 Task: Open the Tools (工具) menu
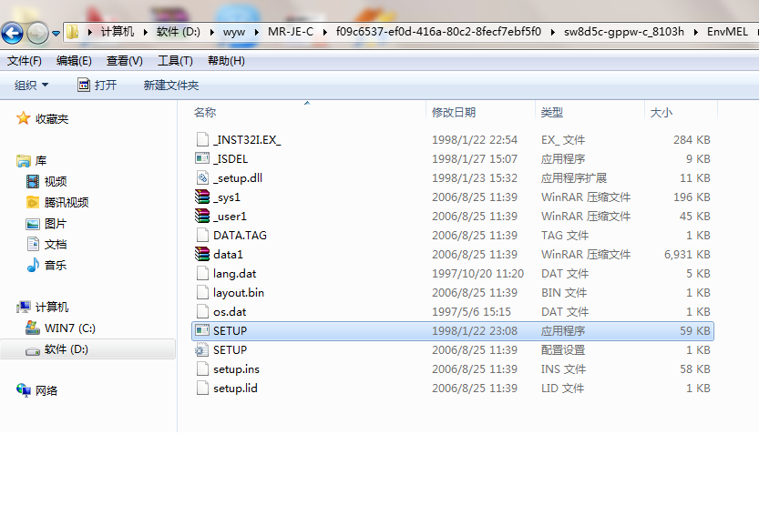pyautogui.click(x=175, y=61)
